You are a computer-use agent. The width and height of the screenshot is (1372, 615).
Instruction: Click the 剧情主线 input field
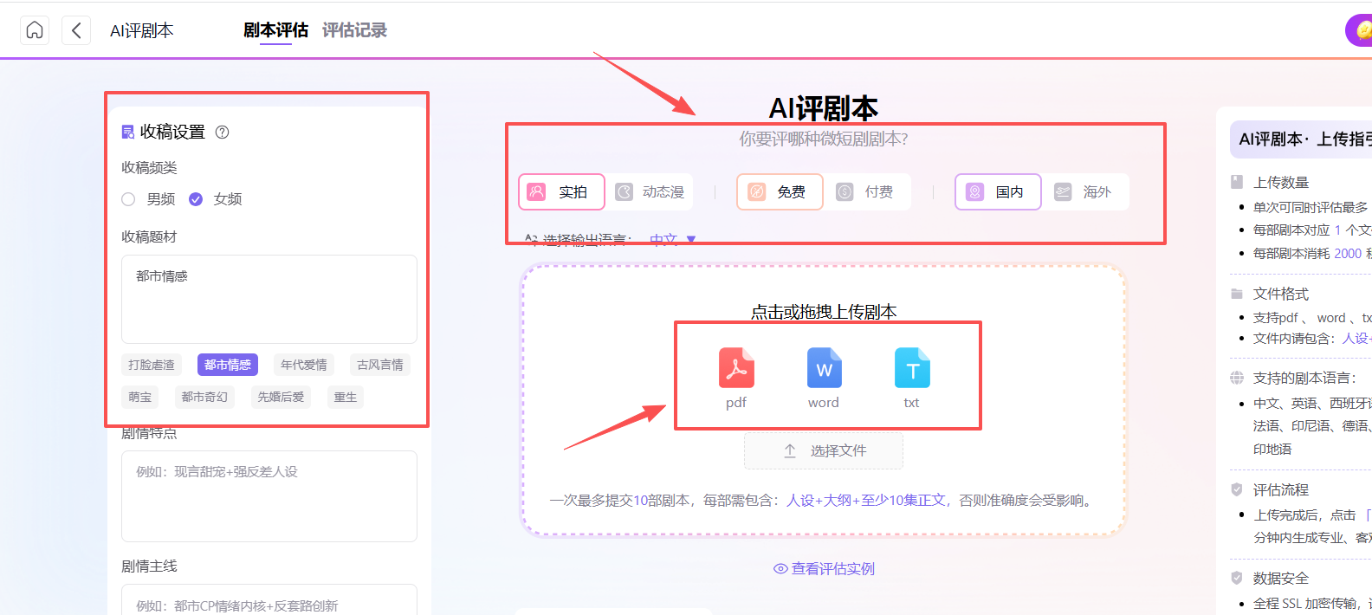pyautogui.click(x=269, y=599)
